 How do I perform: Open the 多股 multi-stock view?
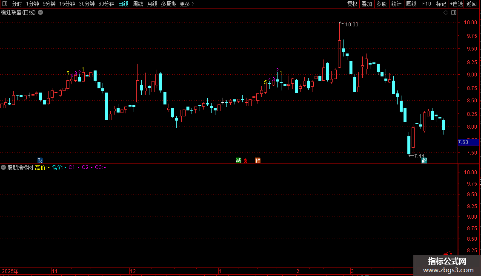pos(381,4)
